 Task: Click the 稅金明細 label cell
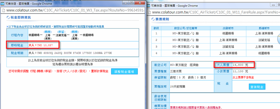coord(17,53)
